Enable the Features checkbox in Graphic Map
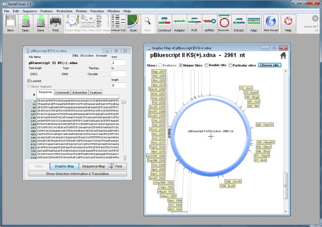Screen dimensions: 322x227 pos(161,65)
